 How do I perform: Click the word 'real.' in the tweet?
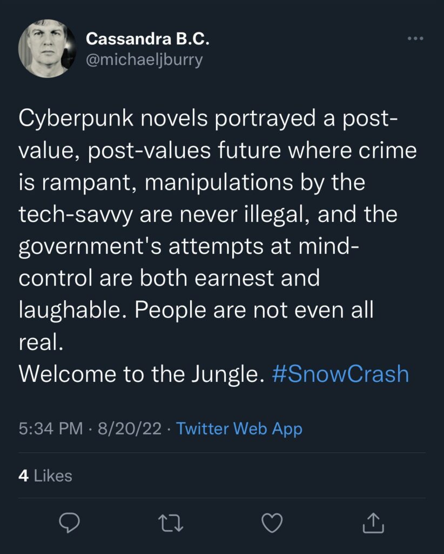coord(41,342)
